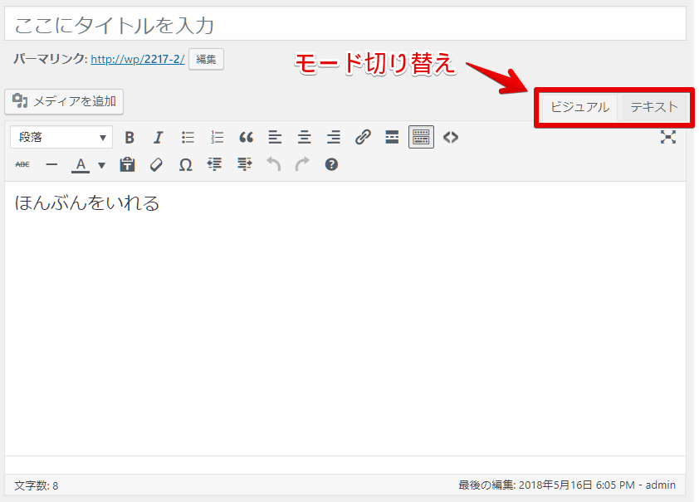The width and height of the screenshot is (699, 502).
Task: Insert a bulleted list
Action: [x=188, y=138]
